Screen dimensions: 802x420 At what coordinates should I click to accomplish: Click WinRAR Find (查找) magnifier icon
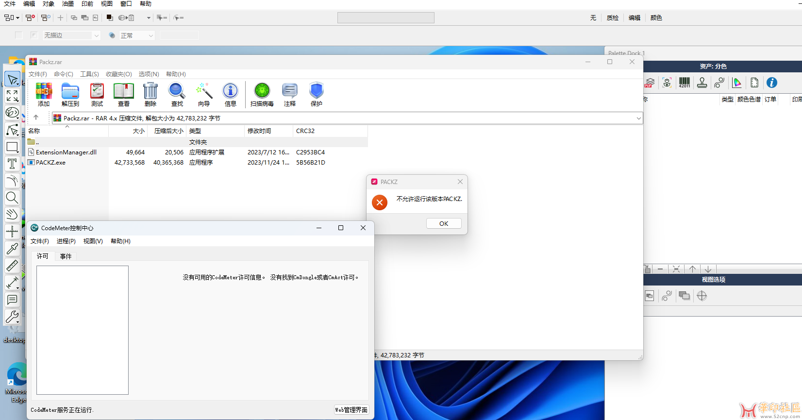[177, 94]
